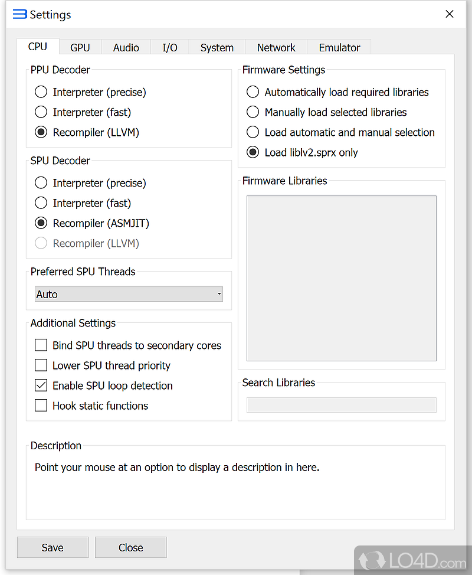
Task: Open the Emulator tab
Action: pyautogui.click(x=339, y=48)
